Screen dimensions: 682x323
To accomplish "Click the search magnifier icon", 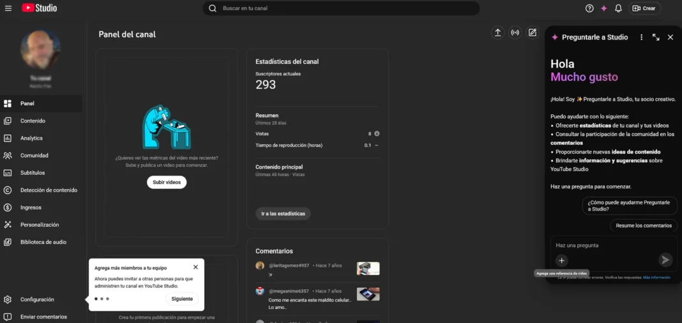I will point(212,8).
